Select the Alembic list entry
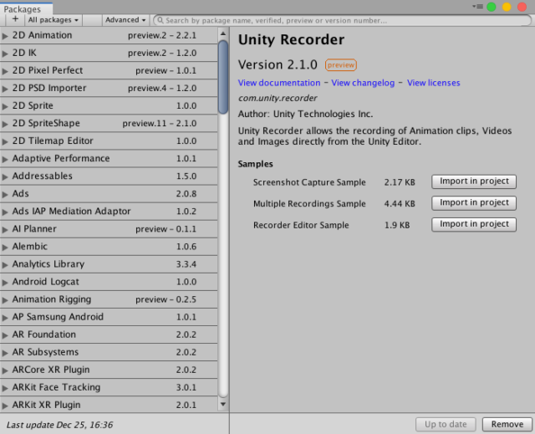Viewport: 535px width, 434px height. click(x=109, y=247)
